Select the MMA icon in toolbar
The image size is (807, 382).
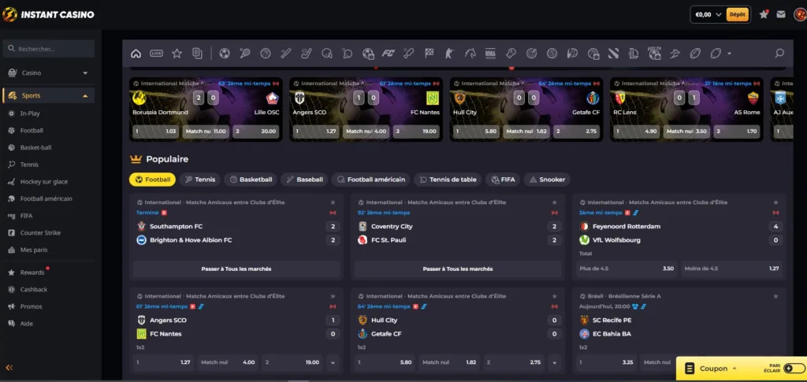click(x=490, y=53)
